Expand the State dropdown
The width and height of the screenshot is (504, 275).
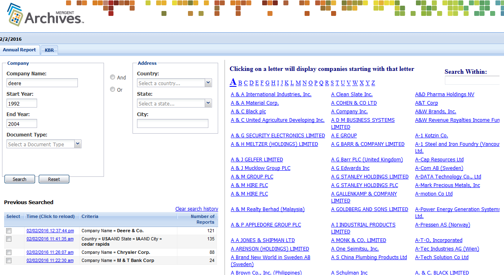208,103
